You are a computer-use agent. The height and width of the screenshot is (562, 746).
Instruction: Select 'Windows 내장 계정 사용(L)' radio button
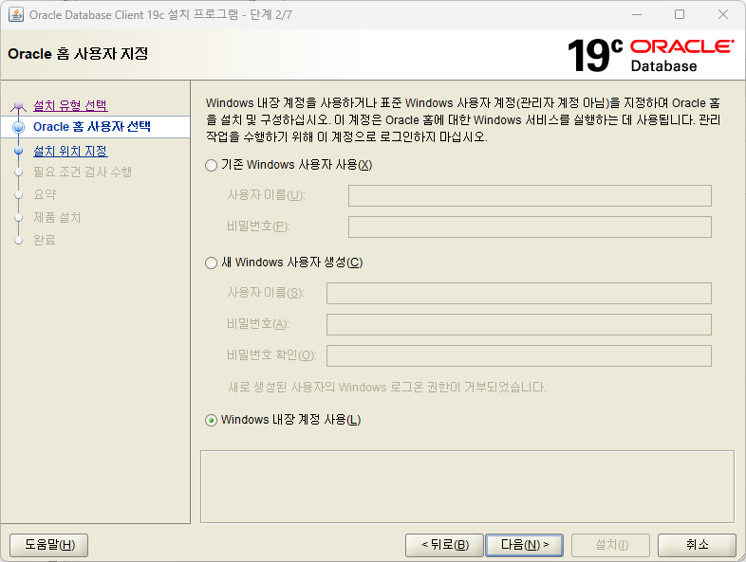pyautogui.click(x=211, y=421)
